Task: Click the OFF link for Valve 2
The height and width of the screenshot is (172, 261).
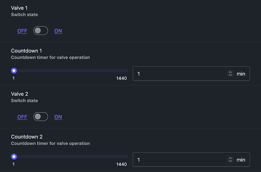Action: [22, 117]
